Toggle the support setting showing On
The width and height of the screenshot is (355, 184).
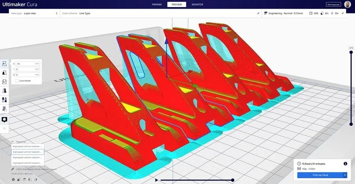(324, 13)
